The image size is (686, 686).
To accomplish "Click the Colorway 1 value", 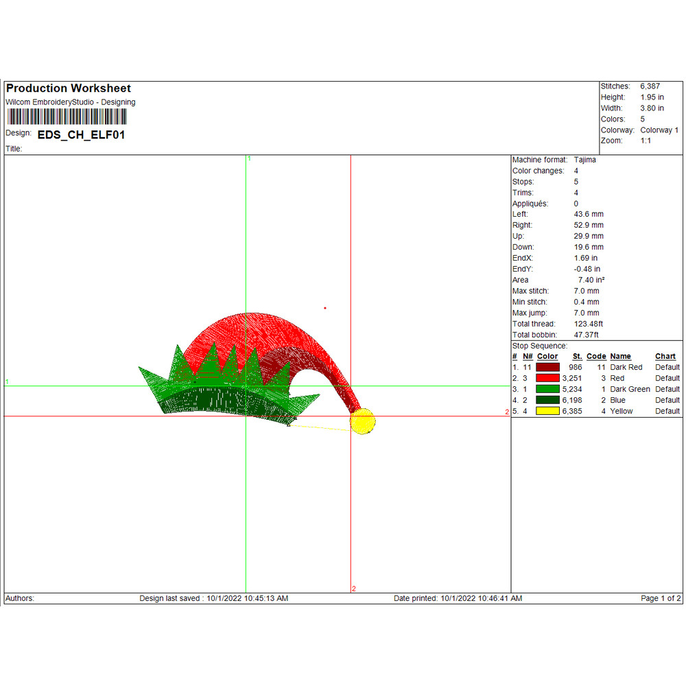I will point(659,130).
